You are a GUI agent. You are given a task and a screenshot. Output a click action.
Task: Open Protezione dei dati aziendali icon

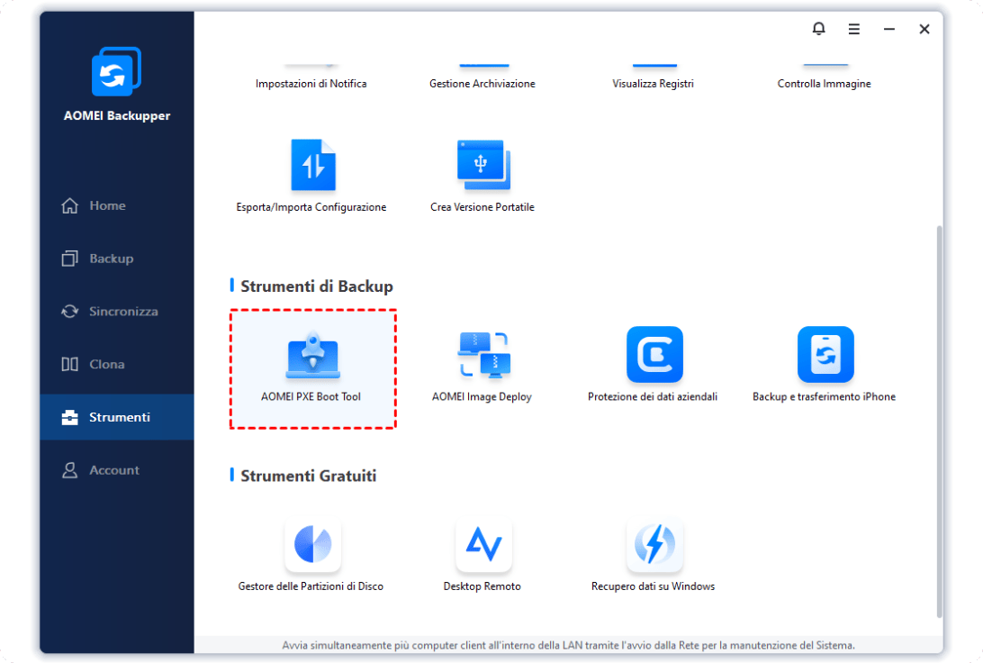click(x=654, y=354)
